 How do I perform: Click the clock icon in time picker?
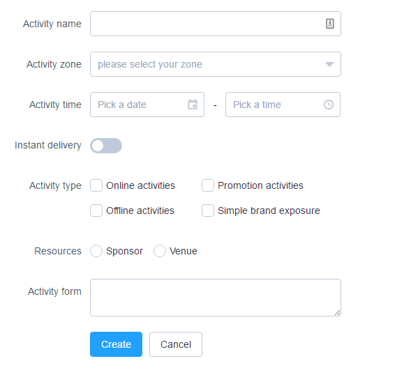coord(329,105)
